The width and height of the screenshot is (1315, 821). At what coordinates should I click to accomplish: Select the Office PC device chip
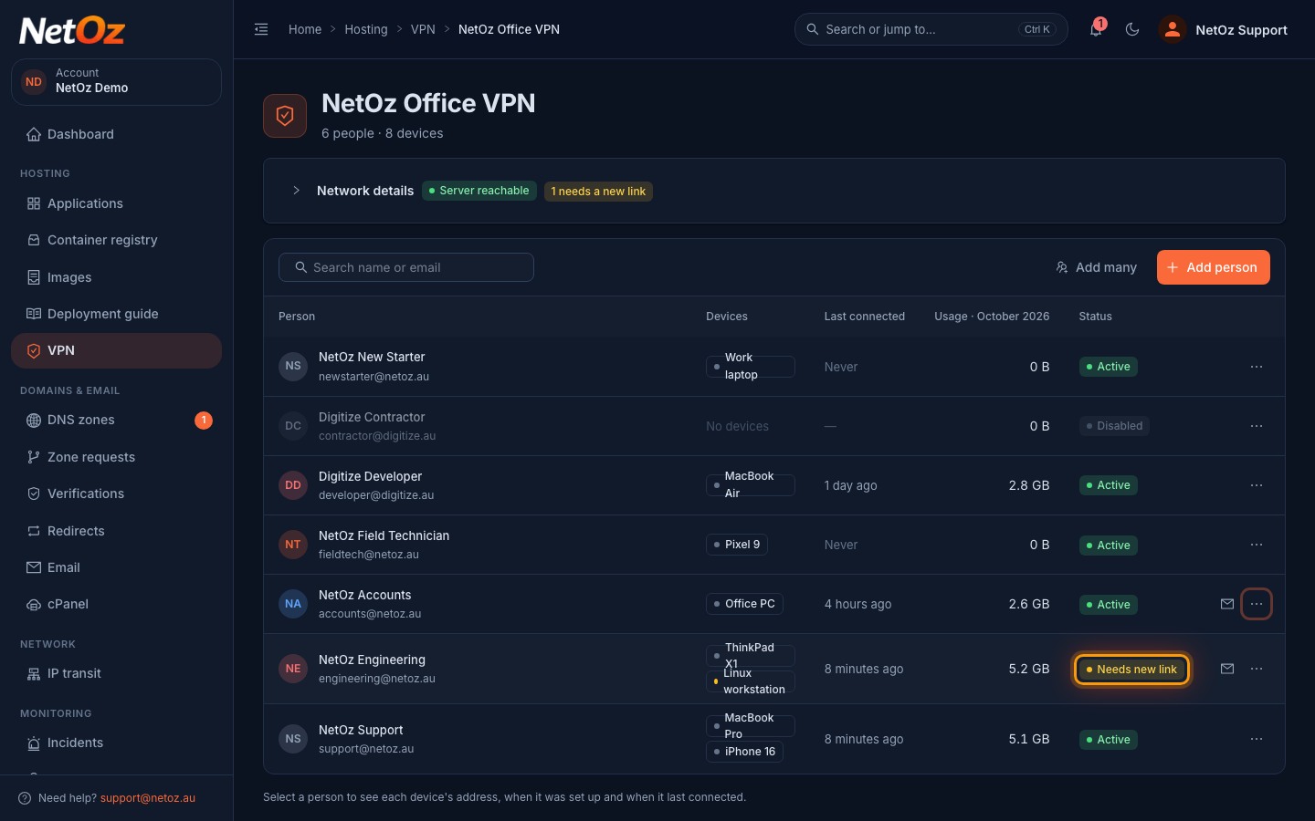[x=744, y=604]
